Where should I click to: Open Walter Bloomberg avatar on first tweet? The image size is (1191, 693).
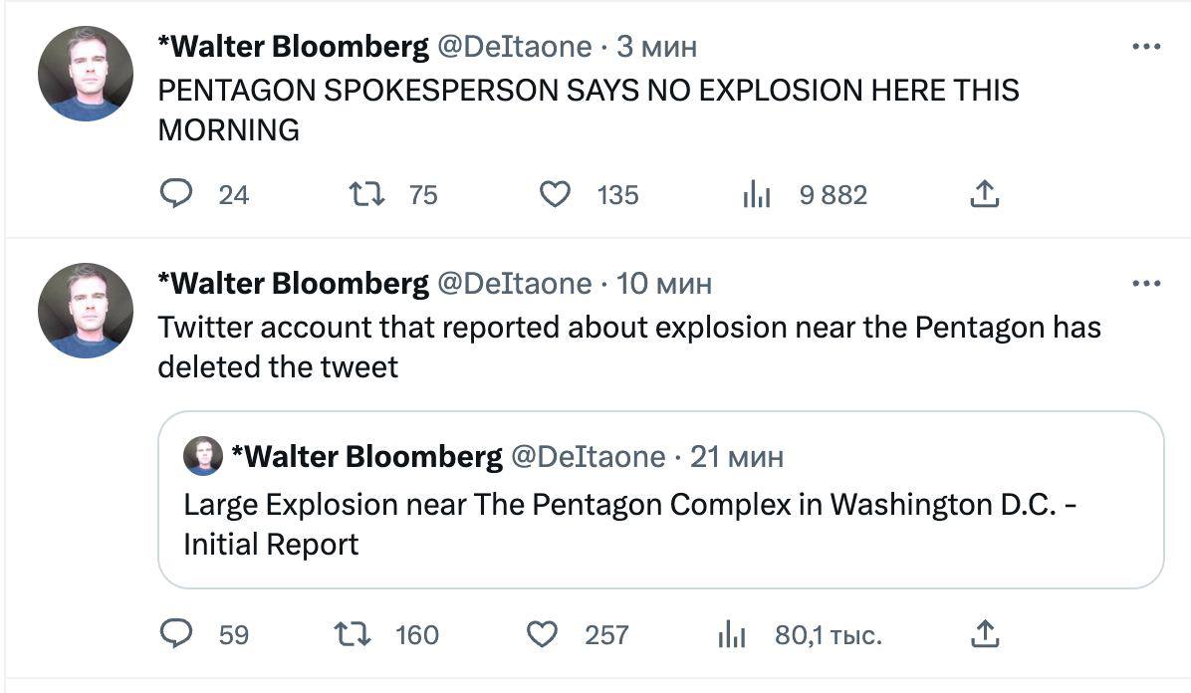tap(86, 74)
